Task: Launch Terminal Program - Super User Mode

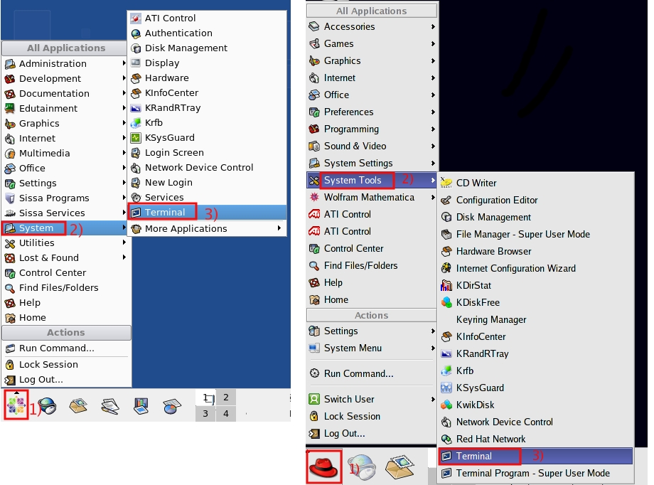Action: (536, 474)
